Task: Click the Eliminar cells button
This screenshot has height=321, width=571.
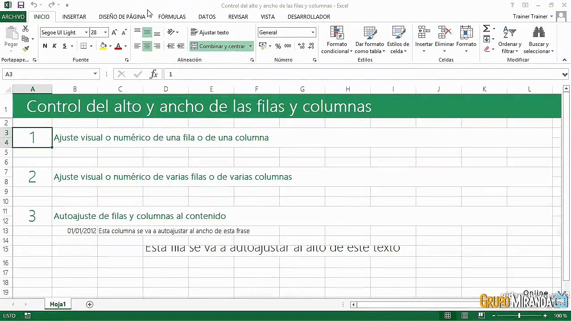Action: click(x=444, y=40)
